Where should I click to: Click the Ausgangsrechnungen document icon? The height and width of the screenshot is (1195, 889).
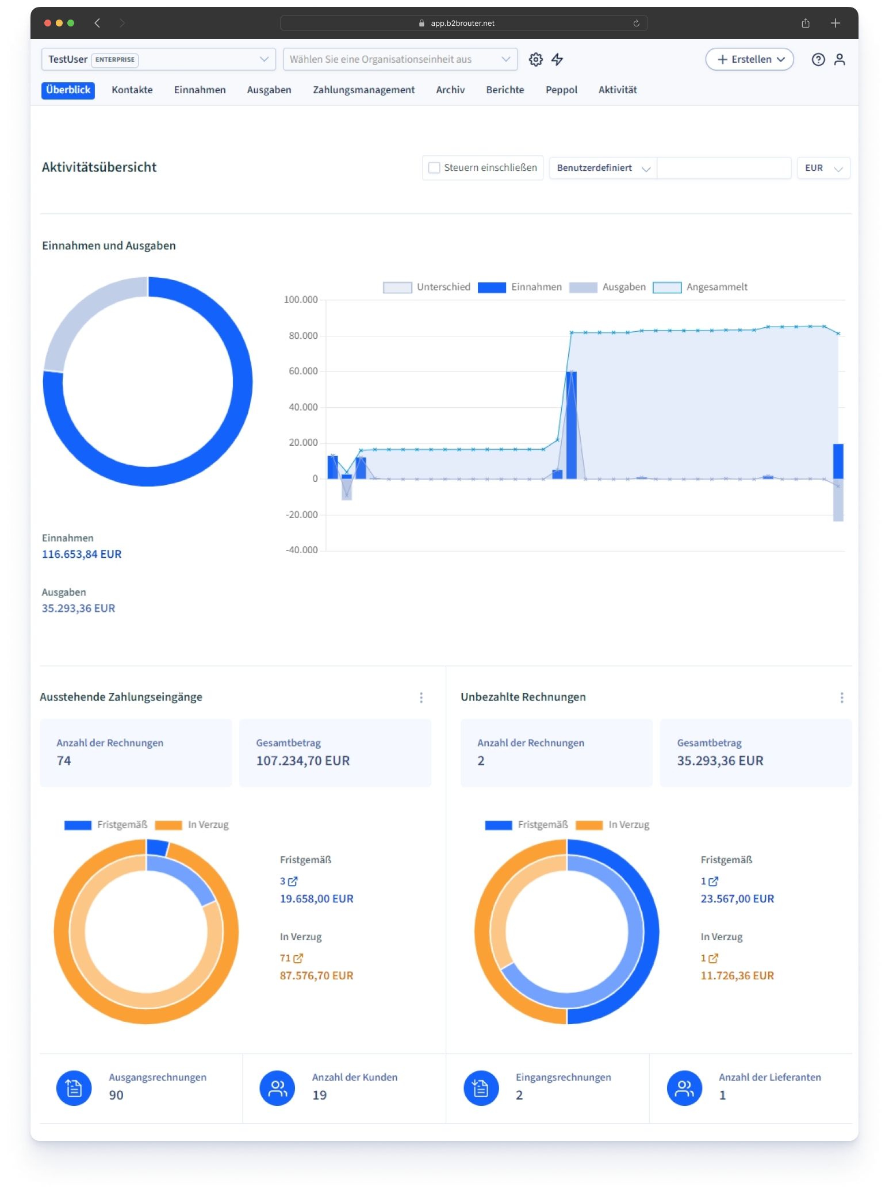coord(74,1088)
